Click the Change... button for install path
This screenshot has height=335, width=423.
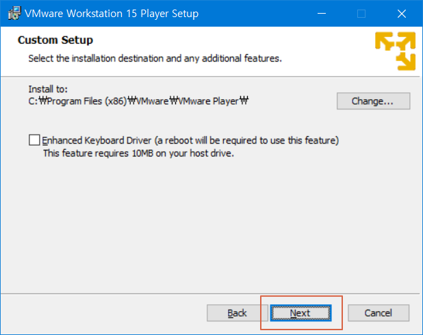pyautogui.click(x=373, y=101)
